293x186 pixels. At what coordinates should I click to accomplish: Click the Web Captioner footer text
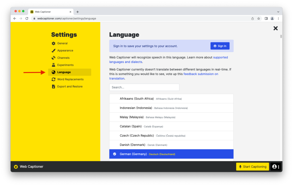[31, 167]
